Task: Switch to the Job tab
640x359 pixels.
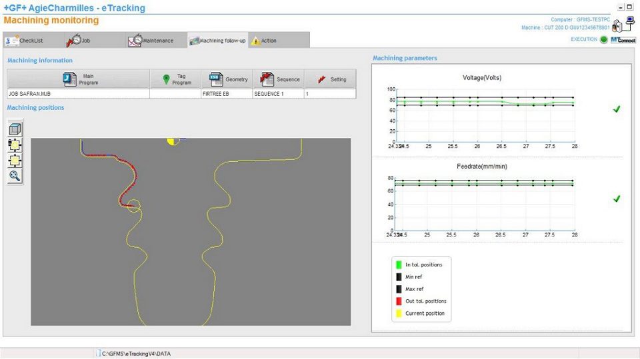Action: [x=79, y=41]
